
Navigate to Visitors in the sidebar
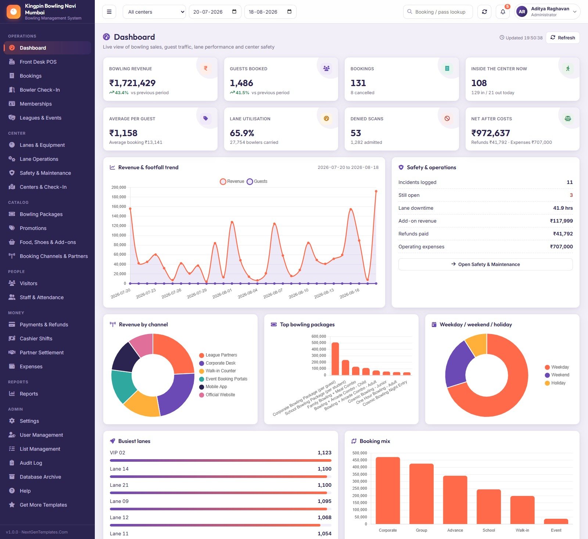coord(47,283)
